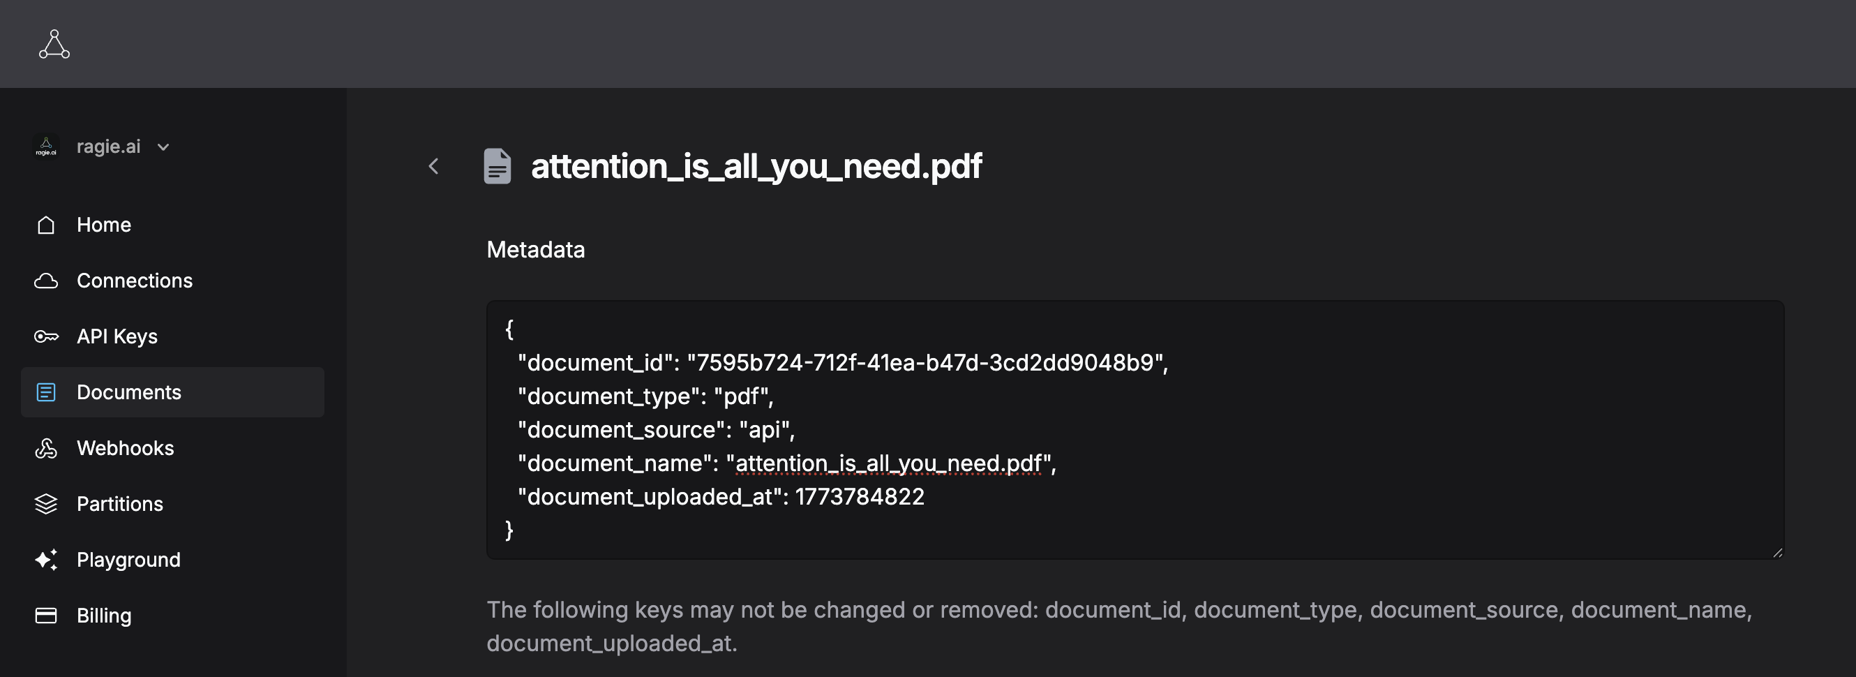Screen dimensions: 1856x677
Task: Click the Connections cloud icon
Action: pyautogui.click(x=46, y=281)
